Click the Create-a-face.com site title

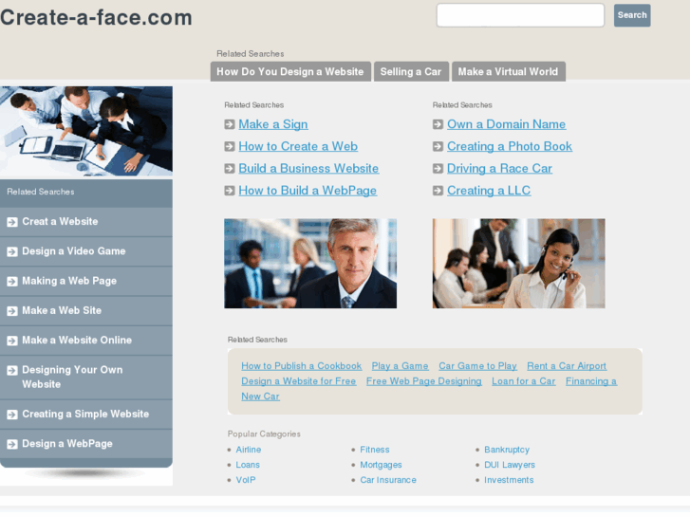point(96,18)
